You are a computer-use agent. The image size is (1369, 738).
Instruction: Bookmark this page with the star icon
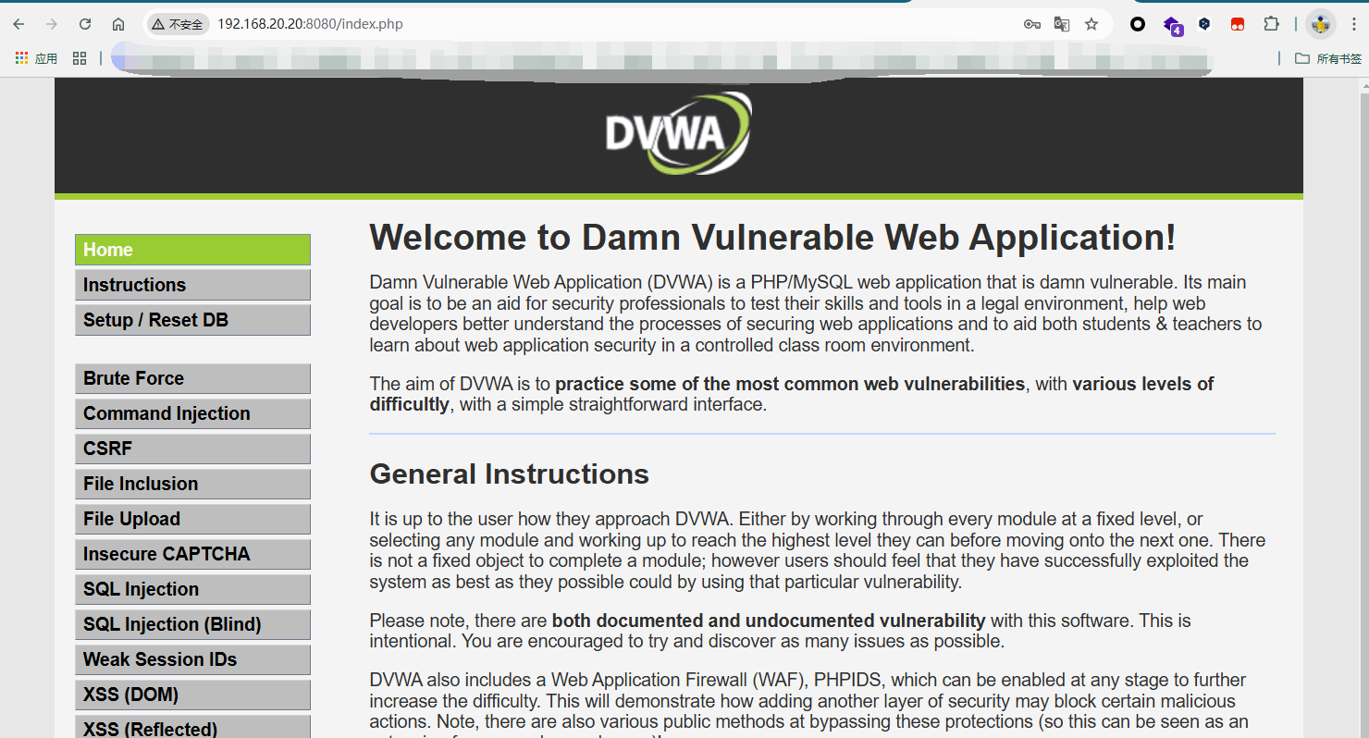pyautogui.click(x=1091, y=24)
